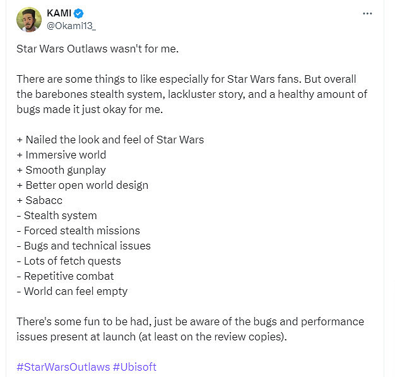Screen dimensions: 395x377
Task: Open the KAMI display name link
Action: (59, 13)
